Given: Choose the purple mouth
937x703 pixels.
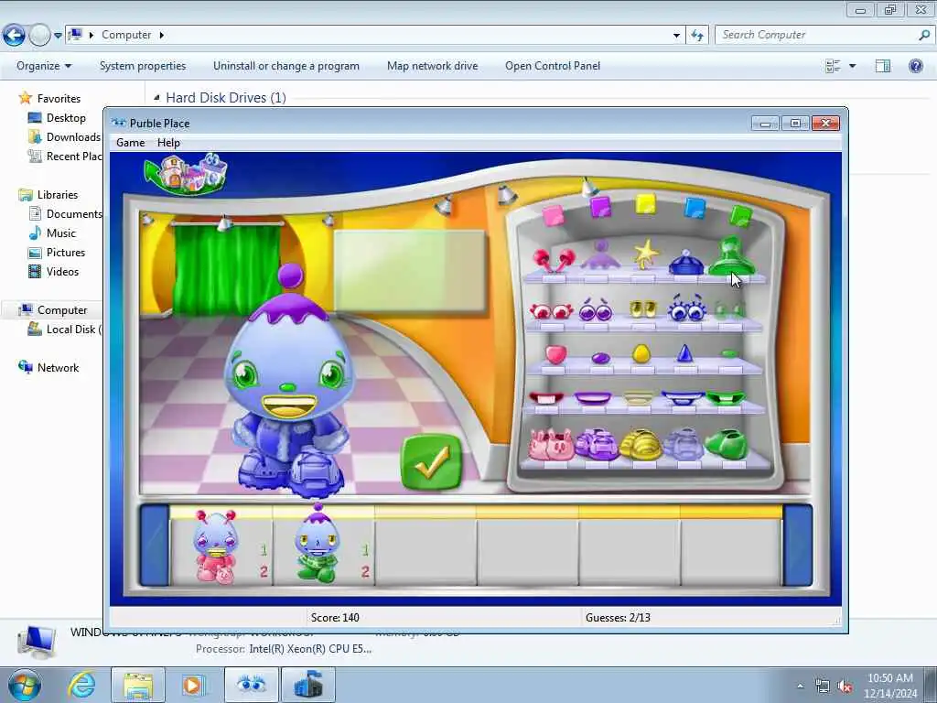Looking at the screenshot, I should tap(593, 397).
